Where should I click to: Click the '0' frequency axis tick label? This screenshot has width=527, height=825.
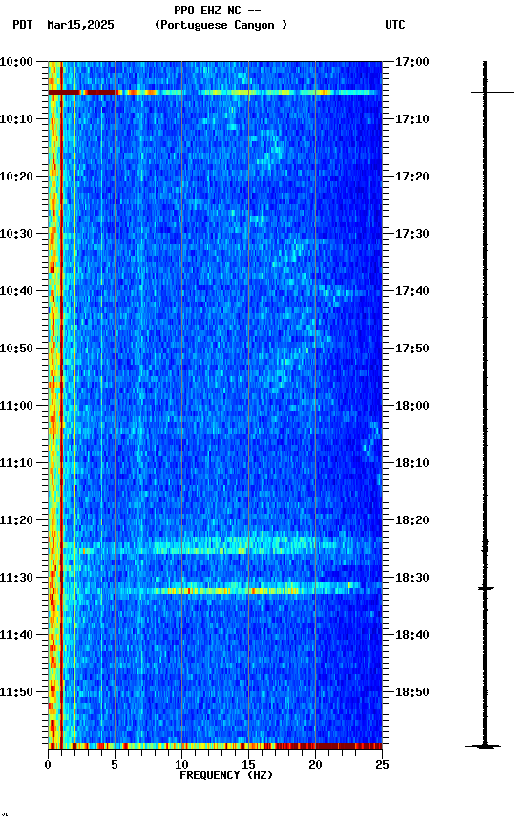48,765
